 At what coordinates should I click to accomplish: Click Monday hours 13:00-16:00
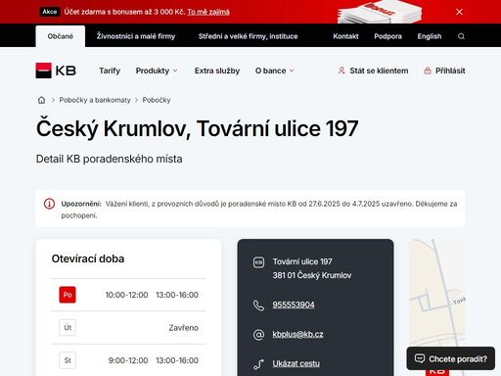(x=177, y=295)
